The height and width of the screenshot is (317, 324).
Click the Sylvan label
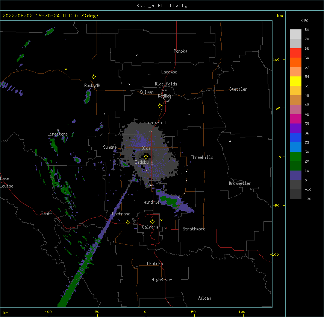[147, 92]
